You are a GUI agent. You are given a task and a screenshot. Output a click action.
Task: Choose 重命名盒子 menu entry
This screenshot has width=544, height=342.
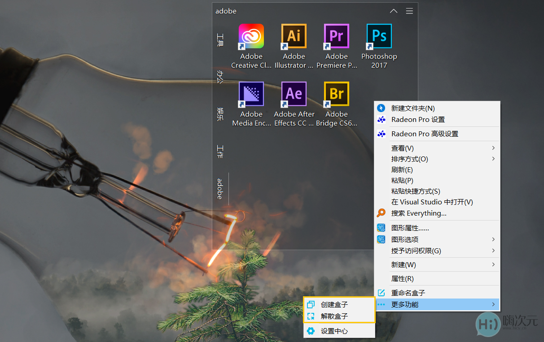(x=408, y=293)
